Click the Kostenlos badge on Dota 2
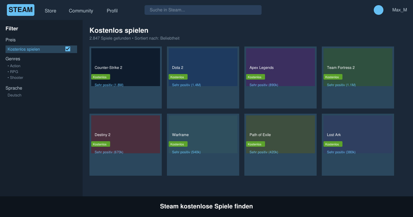The width and height of the screenshot is (413, 217). (178, 77)
